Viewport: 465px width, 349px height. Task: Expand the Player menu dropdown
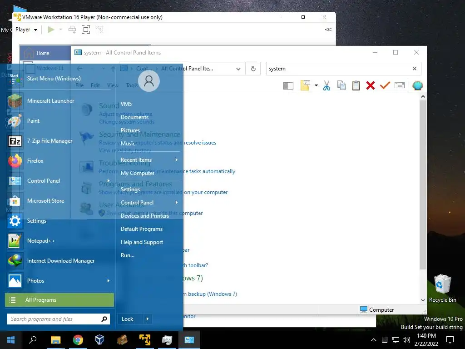coord(26,30)
